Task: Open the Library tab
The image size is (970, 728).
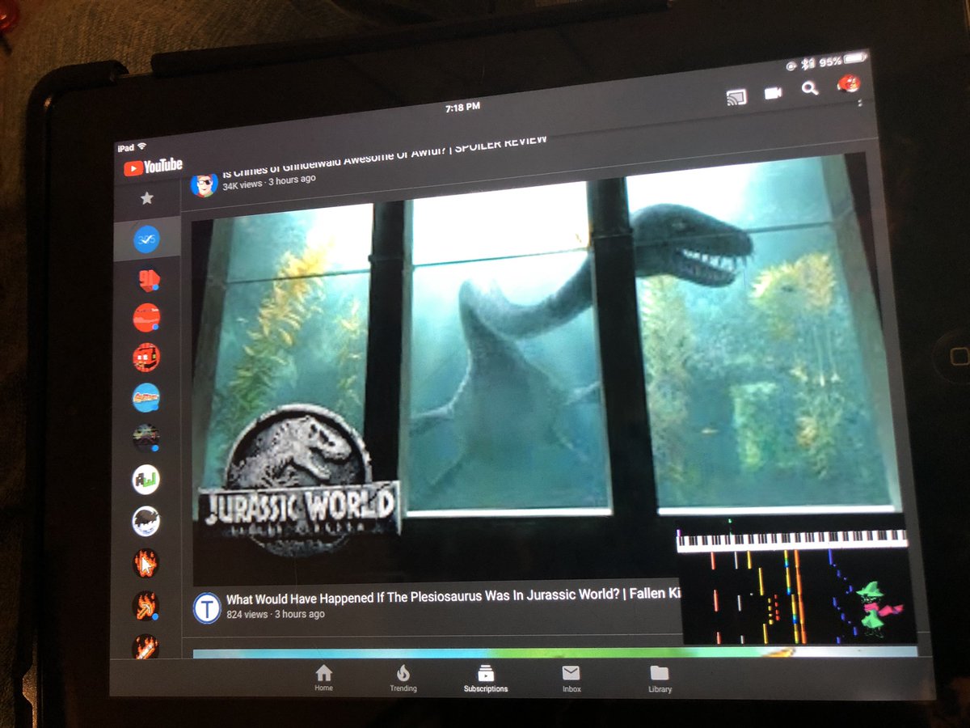Action: click(x=660, y=679)
